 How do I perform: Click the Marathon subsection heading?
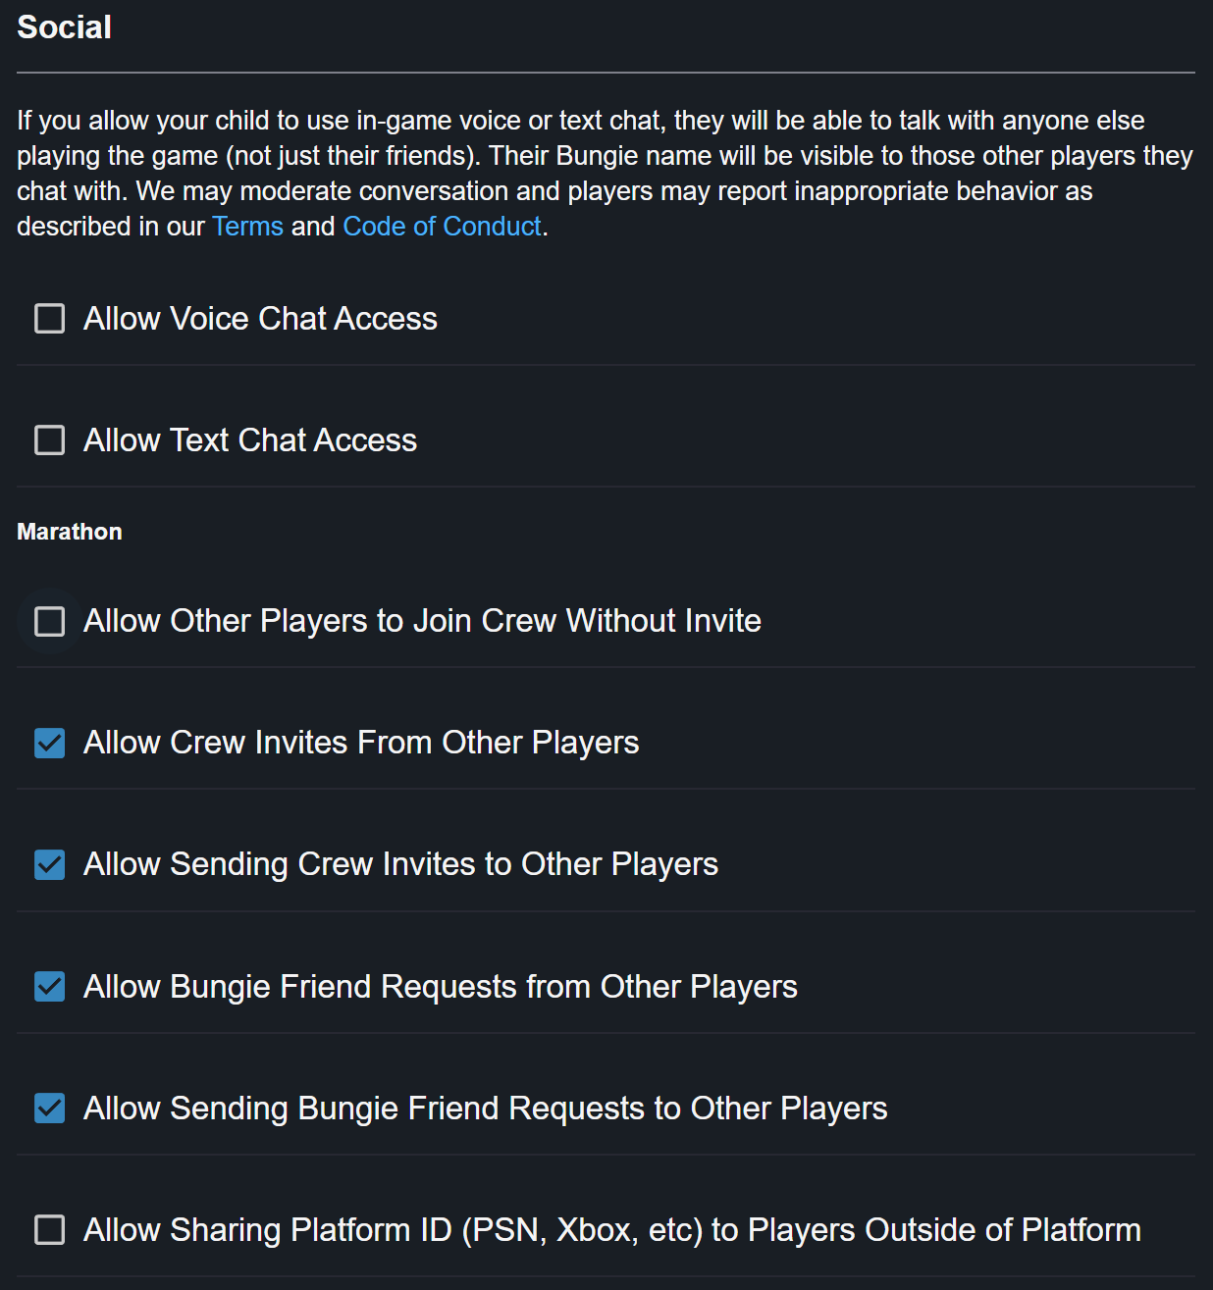[x=70, y=532]
